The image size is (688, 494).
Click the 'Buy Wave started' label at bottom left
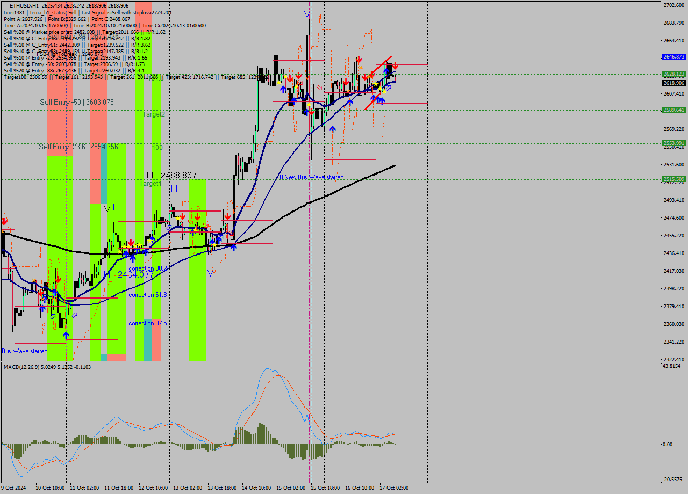(x=25, y=351)
